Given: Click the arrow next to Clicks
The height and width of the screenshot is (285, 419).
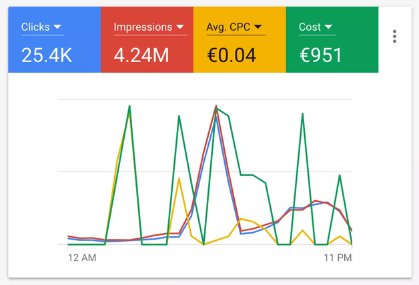Looking at the screenshot, I should [57, 27].
